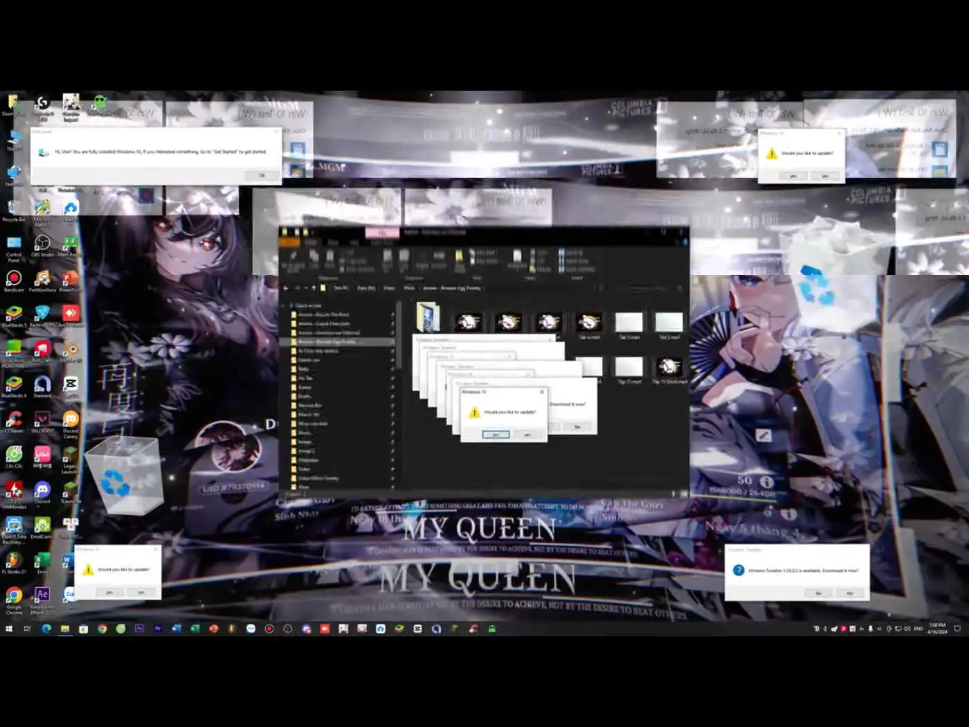Open the Windows Start menu
Screen dimensions: 969x727
(9, 629)
